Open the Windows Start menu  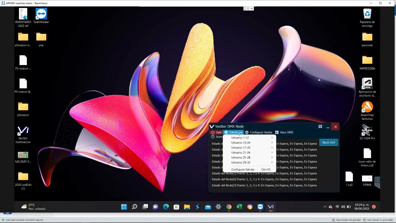[124, 207]
